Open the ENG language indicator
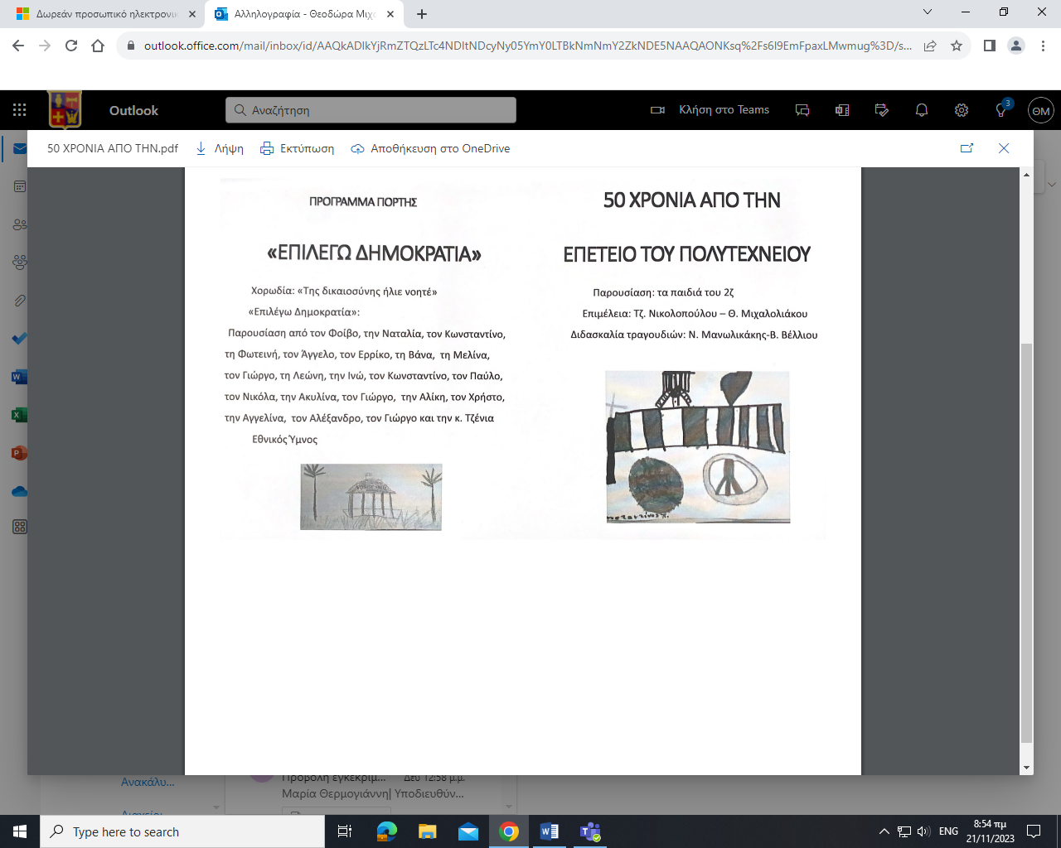1061x848 pixels. coord(948,831)
